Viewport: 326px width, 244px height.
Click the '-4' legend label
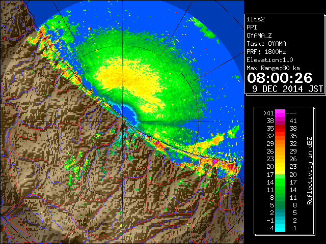(x=270, y=228)
